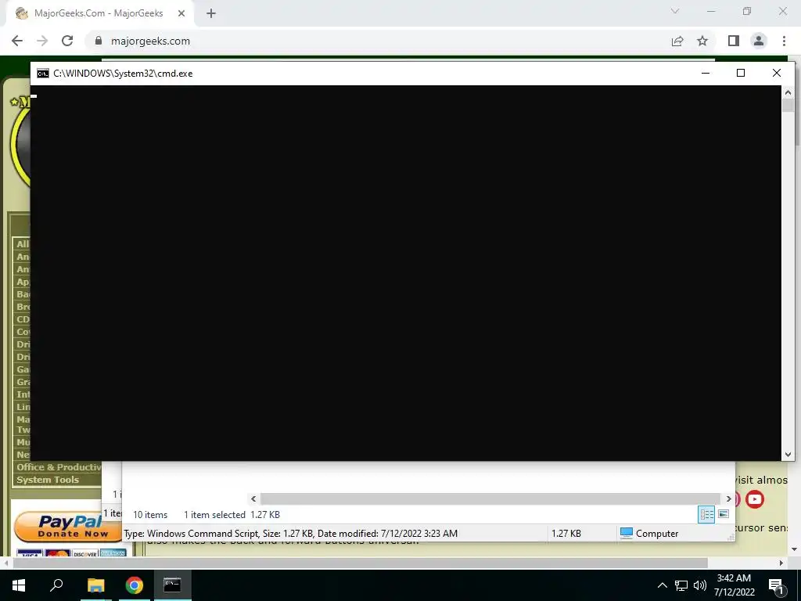Click Chrome page scrollbar right arrow

(781, 563)
